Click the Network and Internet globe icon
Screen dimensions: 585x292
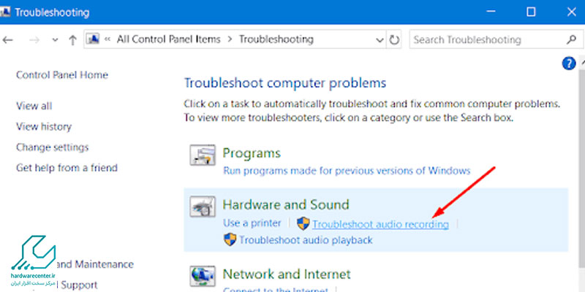coord(203,277)
